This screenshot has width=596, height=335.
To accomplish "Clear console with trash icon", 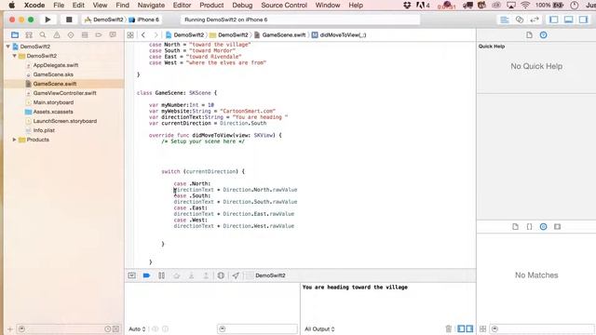I will [449, 328].
